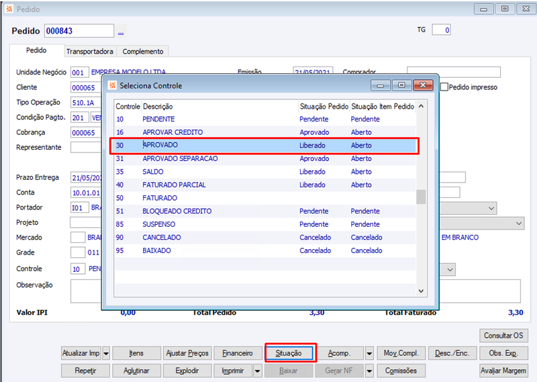Expand the Gerar NF dropdown arrow
The width and height of the screenshot is (537, 382).
coord(369,371)
